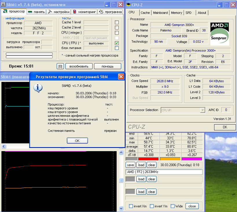
Task: Open the SPD tab in CPU-Z
Action: coord(188,13)
